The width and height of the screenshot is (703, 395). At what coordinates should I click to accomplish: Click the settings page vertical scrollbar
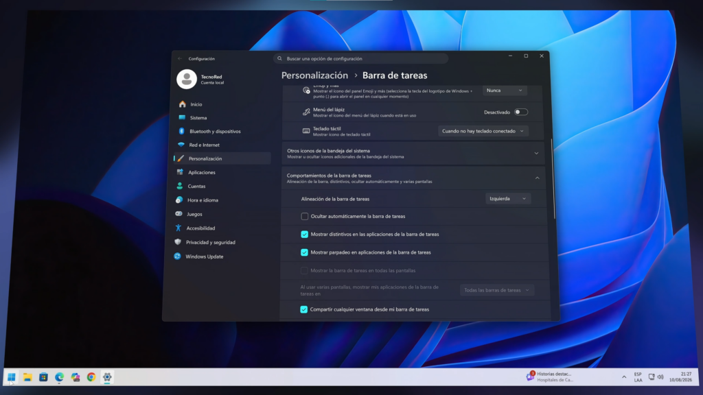click(x=554, y=179)
